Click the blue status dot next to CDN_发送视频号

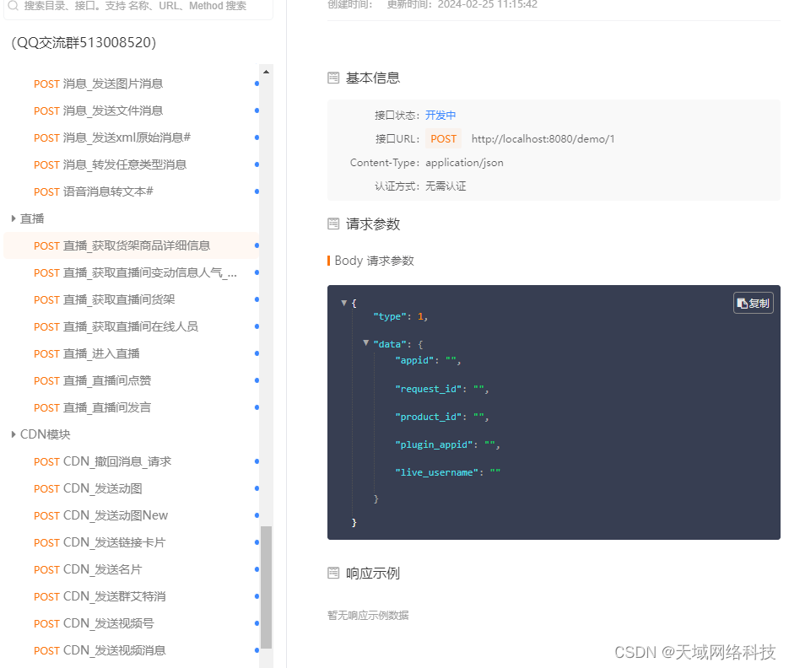[256, 623]
